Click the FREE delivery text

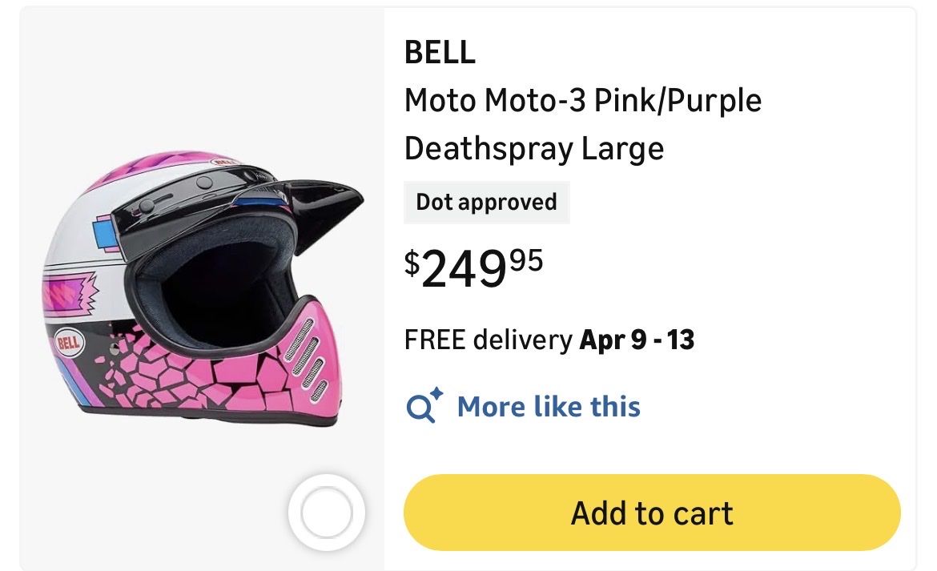(x=489, y=340)
